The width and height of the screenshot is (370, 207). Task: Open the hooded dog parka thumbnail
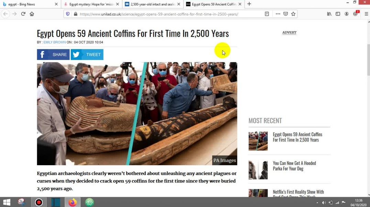pyautogui.click(x=258, y=170)
